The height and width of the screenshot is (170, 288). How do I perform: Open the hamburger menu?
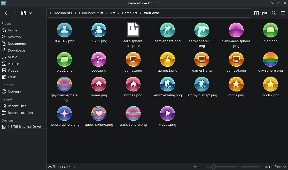(283, 13)
